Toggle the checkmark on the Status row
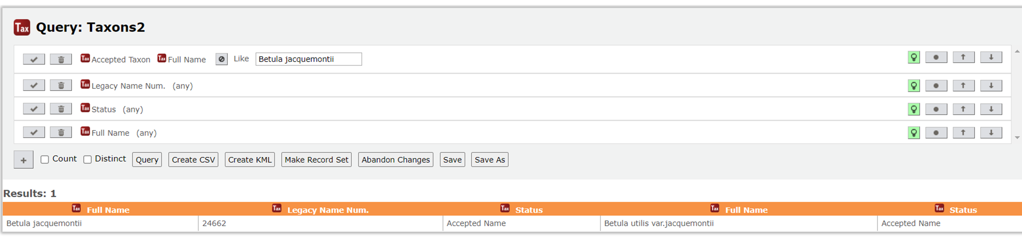Image resolution: width=1022 pixels, height=249 pixels. pyautogui.click(x=33, y=109)
